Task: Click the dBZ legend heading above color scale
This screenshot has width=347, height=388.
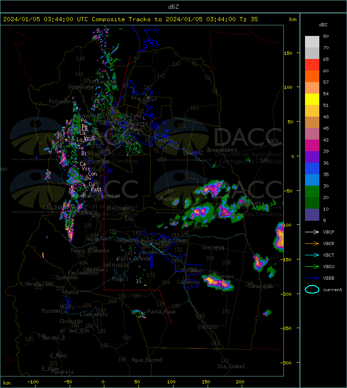Action: point(323,25)
